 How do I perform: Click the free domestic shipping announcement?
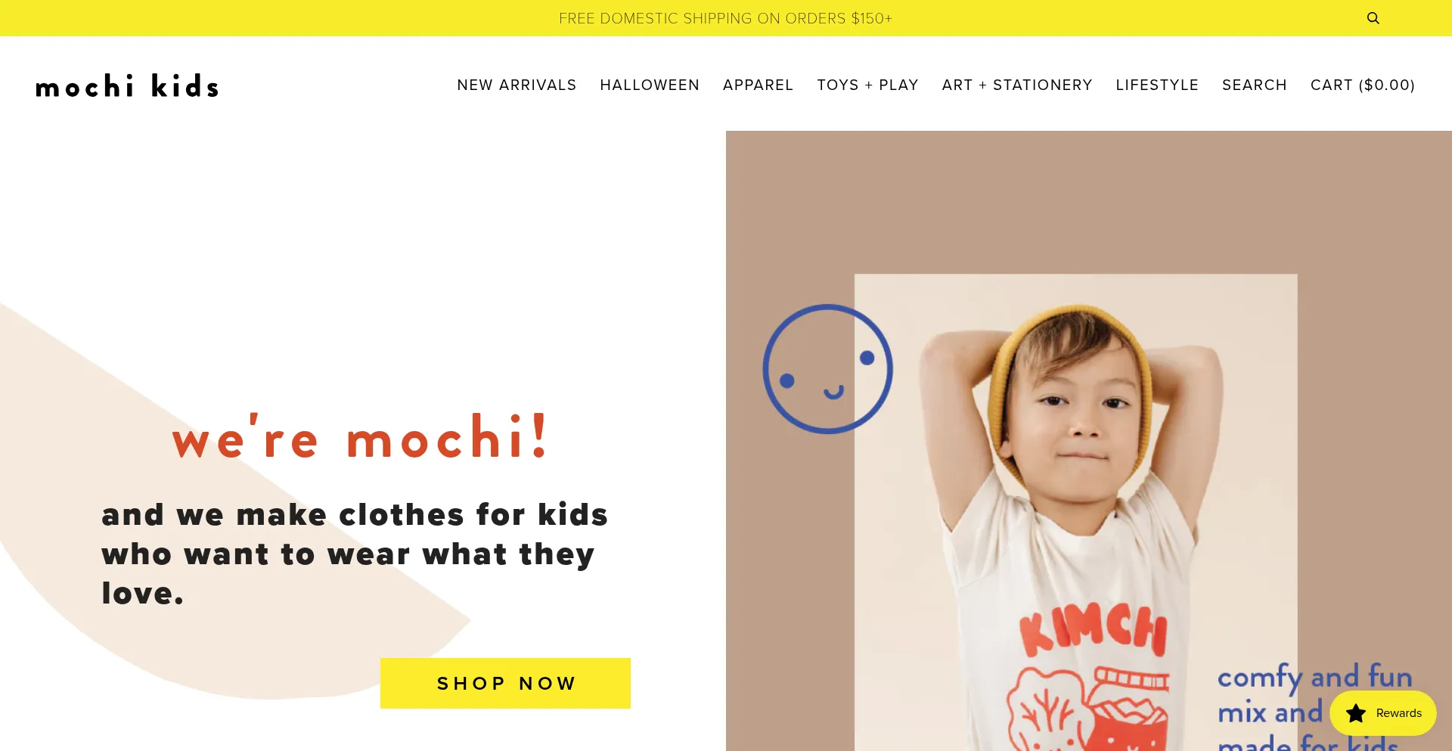pos(725,18)
